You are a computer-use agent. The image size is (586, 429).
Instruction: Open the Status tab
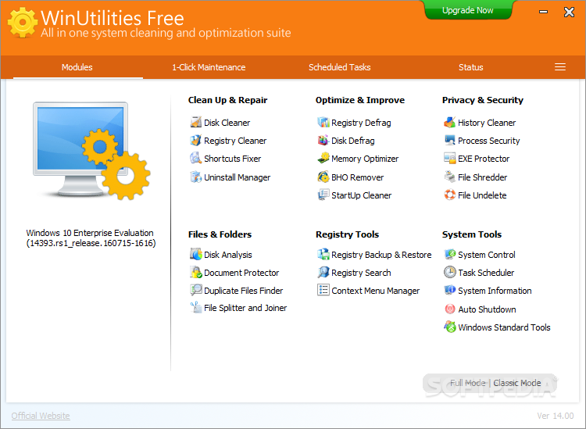pos(471,67)
